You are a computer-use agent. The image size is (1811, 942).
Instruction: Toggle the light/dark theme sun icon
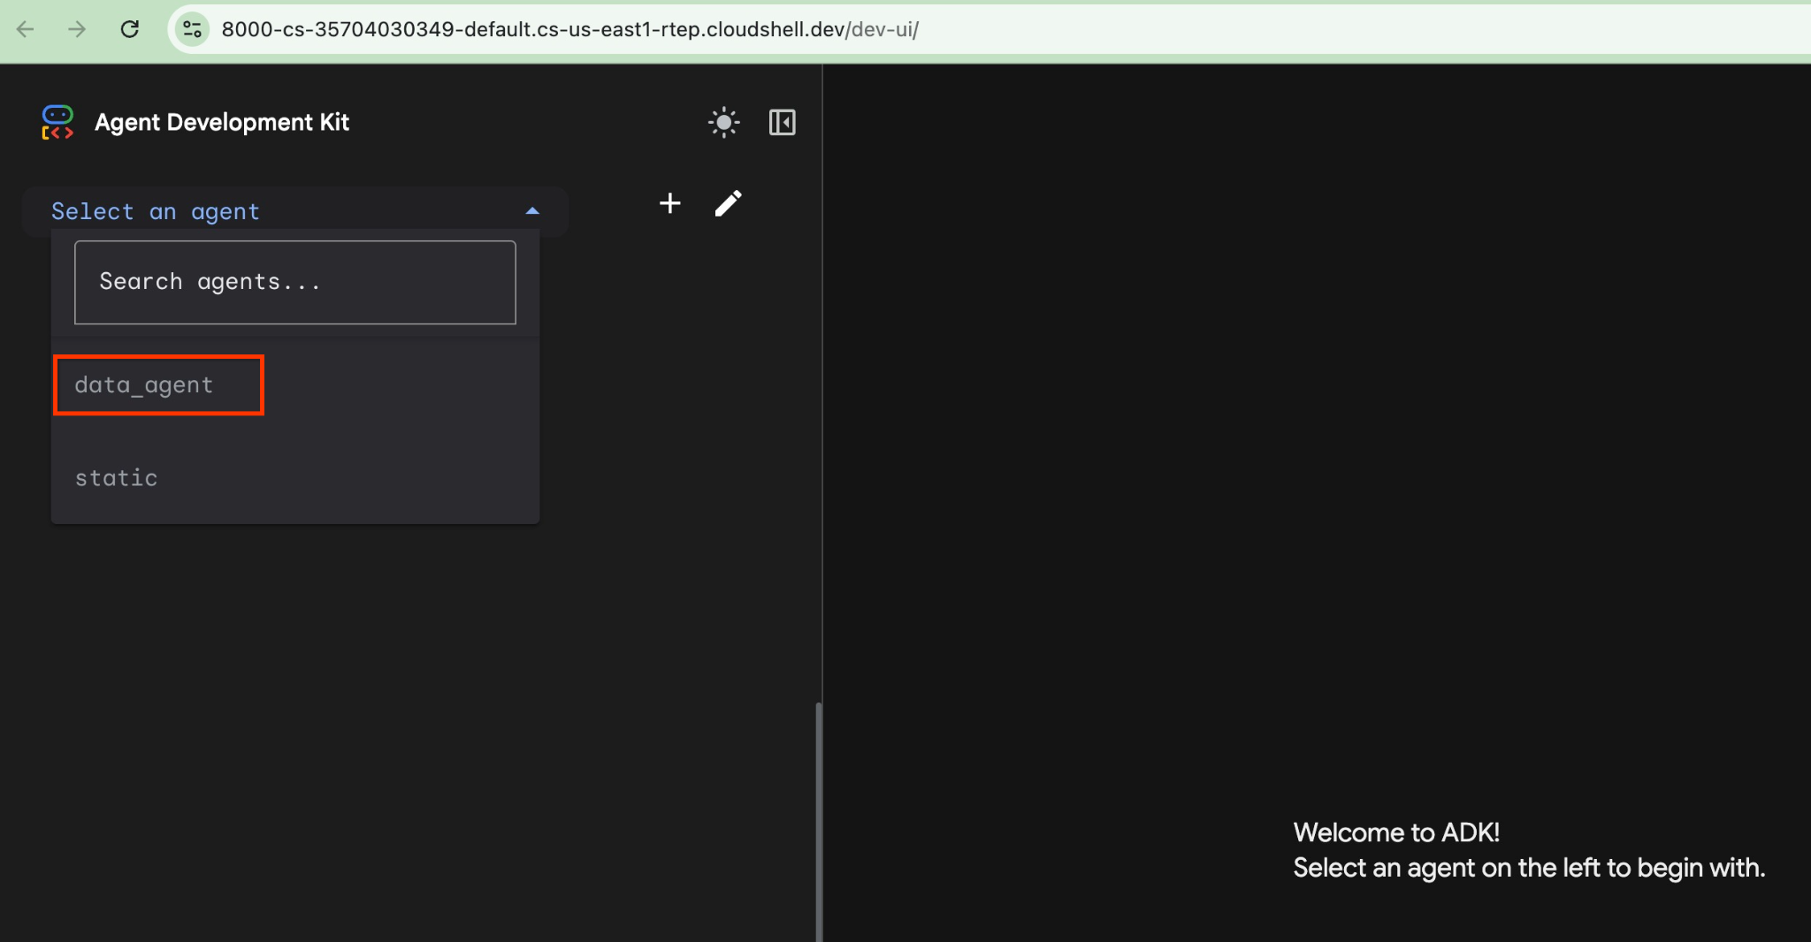coord(723,122)
